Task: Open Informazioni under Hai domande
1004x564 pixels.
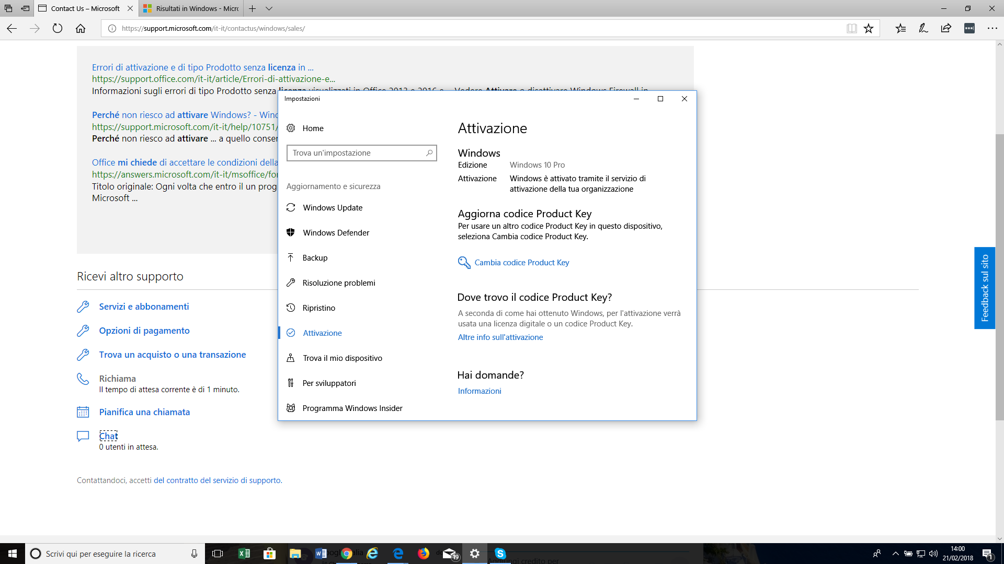Action: pyautogui.click(x=479, y=391)
